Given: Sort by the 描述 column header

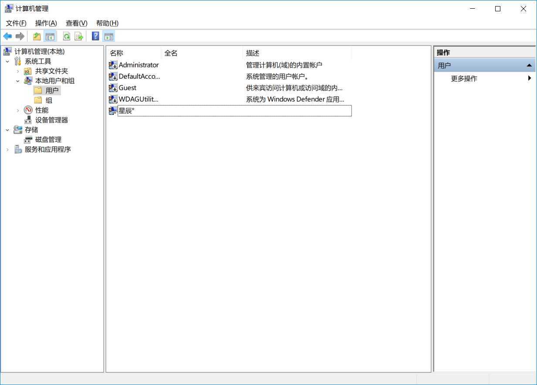Looking at the screenshot, I should click(297, 53).
